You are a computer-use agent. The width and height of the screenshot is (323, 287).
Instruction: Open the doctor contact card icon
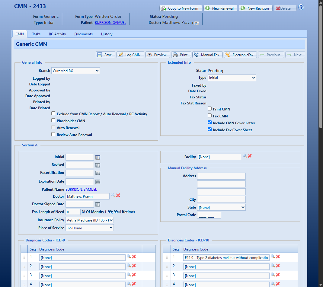(x=197, y=23)
